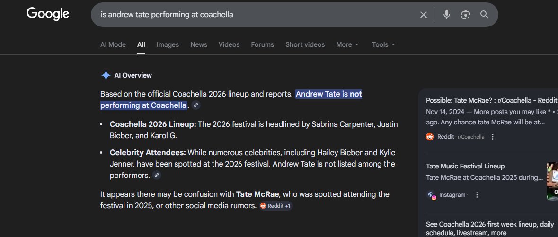Open the News tab
The height and width of the screenshot is (237, 558).
pyautogui.click(x=199, y=44)
